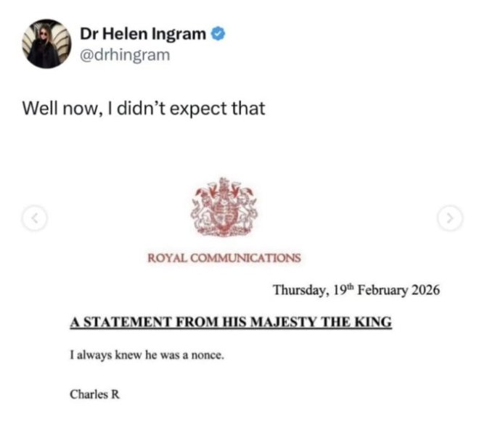Click the word "Ingram" in the display name
Viewport: 479px width, 435px height.
(181, 33)
